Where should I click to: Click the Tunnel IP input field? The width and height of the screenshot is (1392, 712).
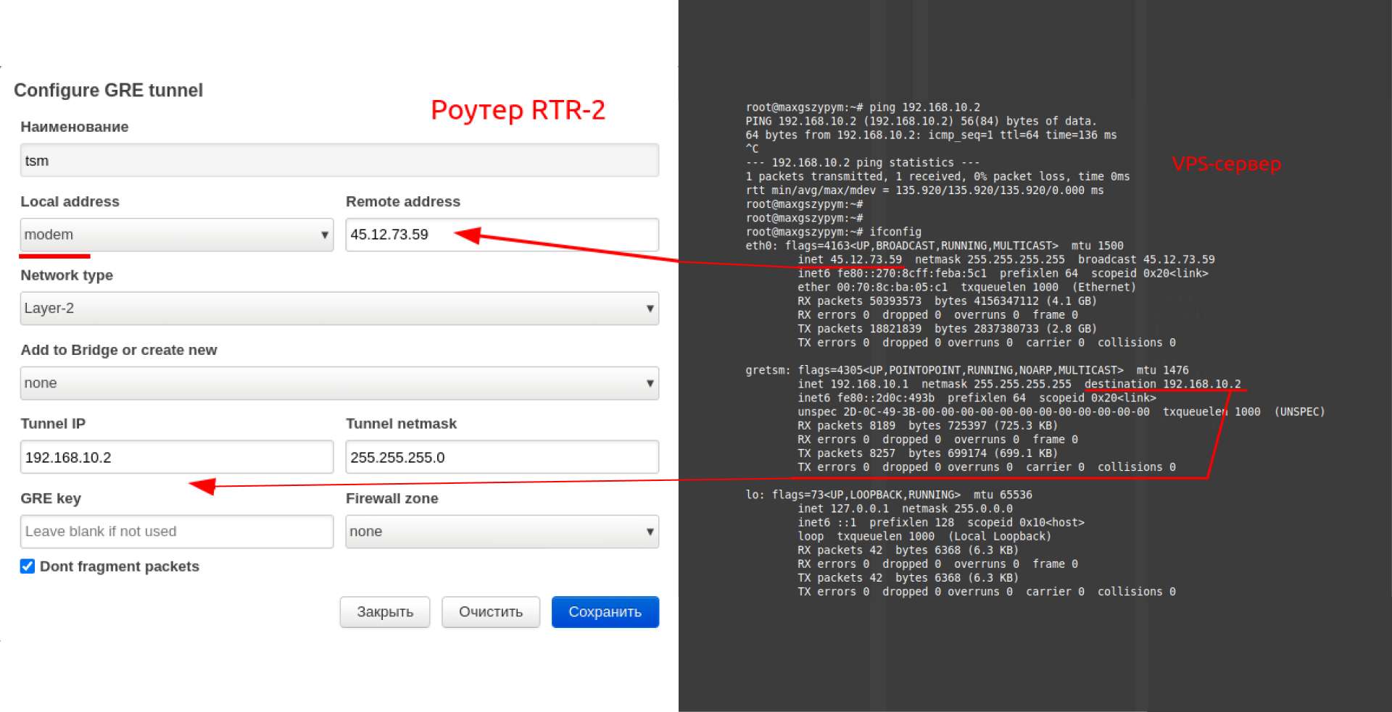[176, 457]
